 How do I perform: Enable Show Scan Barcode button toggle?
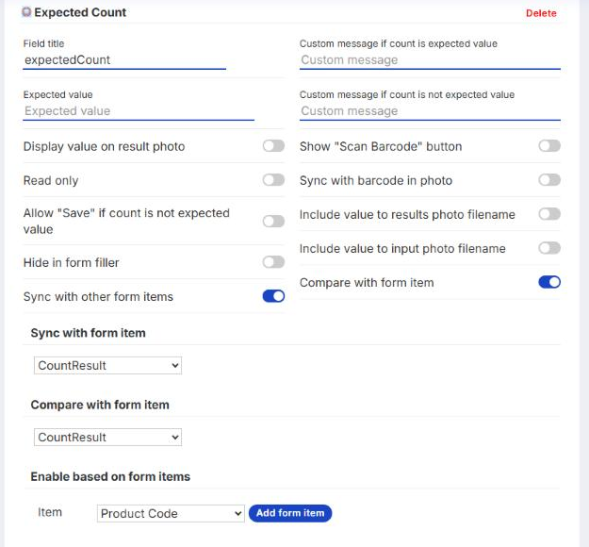pyautogui.click(x=549, y=146)
